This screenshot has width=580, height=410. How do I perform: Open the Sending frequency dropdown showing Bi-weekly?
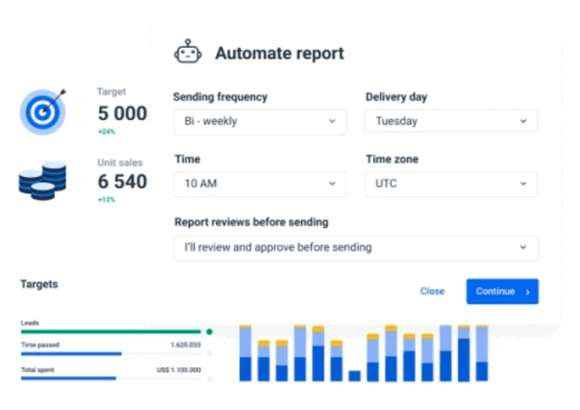click(260, 121)
